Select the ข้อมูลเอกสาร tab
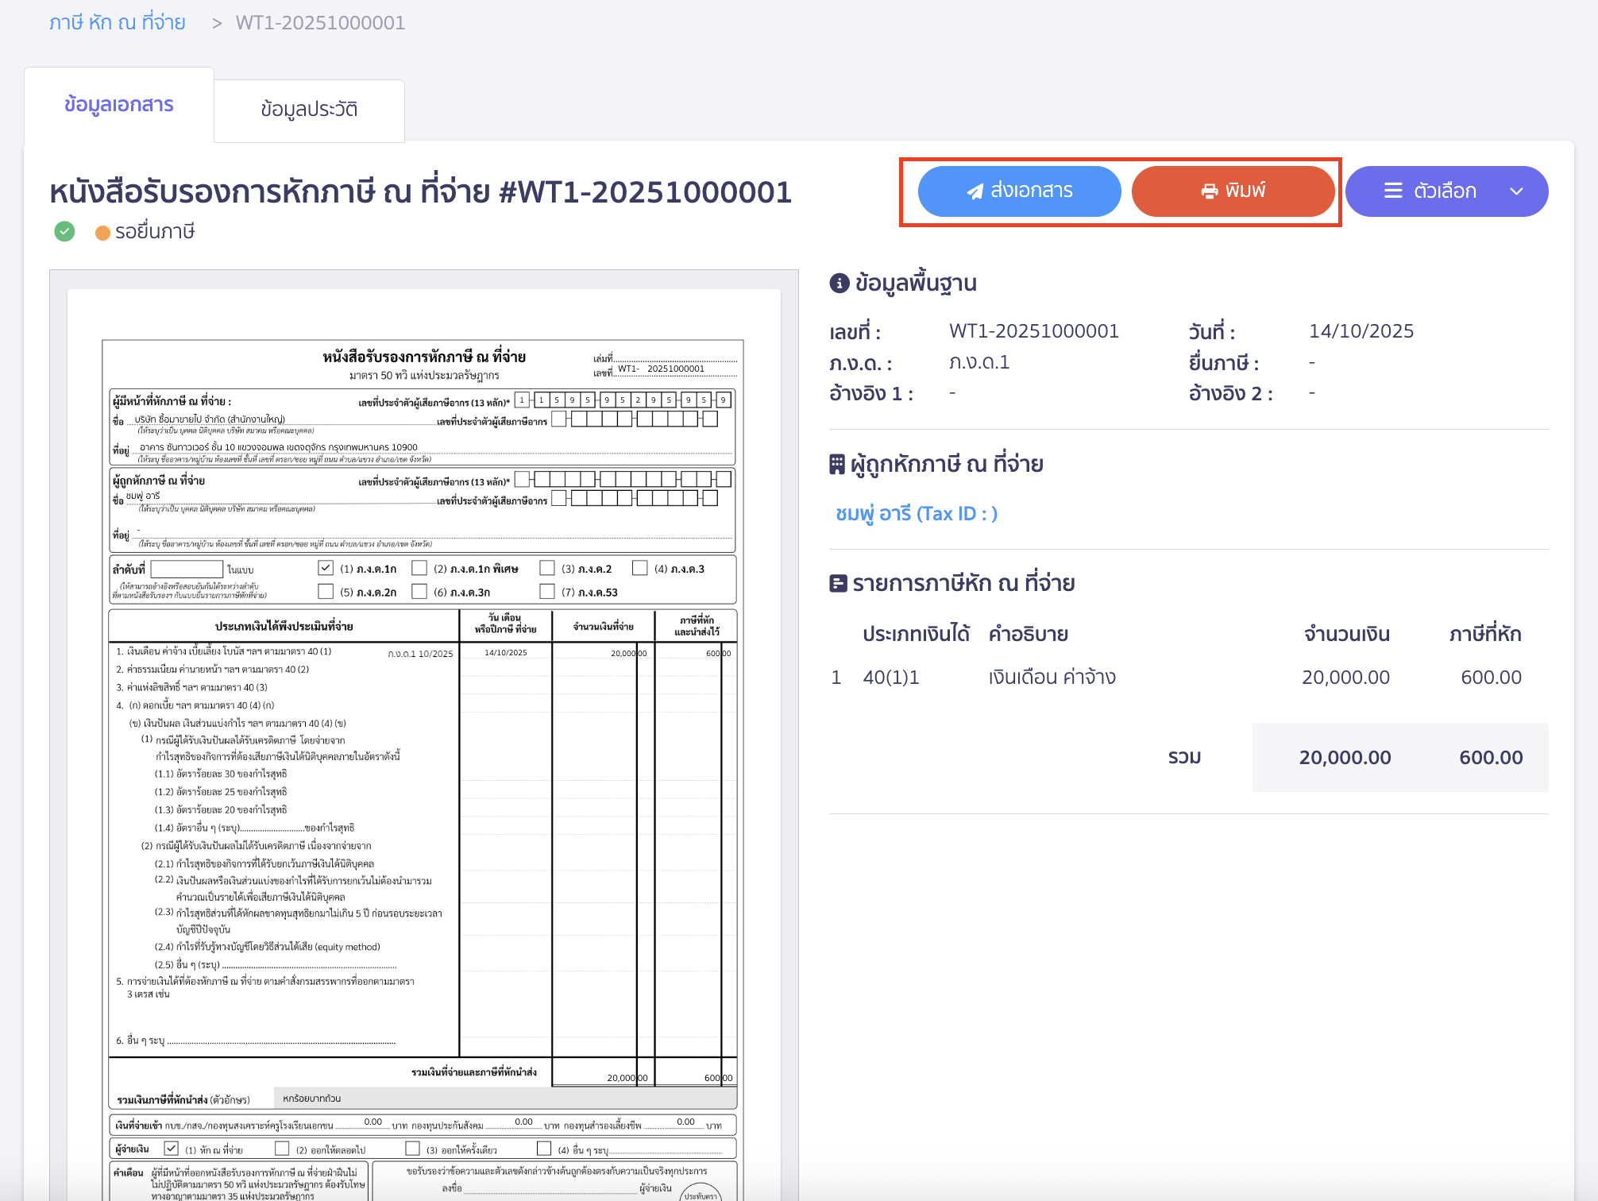This screenshot has width=1598, height=1201. click(119, 104)
